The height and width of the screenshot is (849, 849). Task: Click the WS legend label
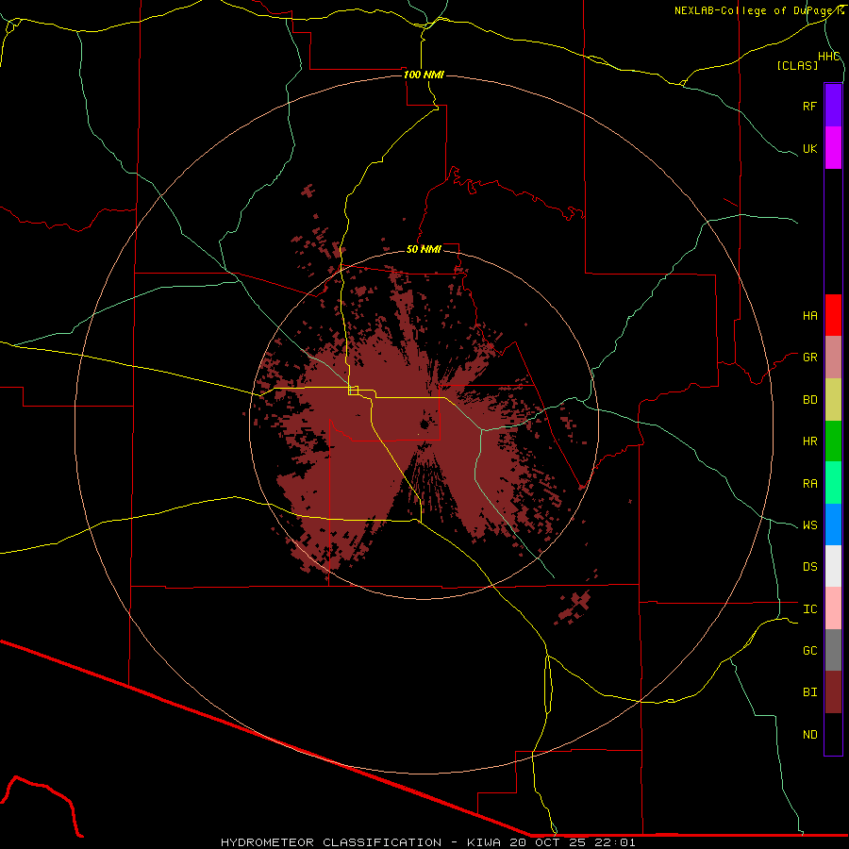pos(809,525)
